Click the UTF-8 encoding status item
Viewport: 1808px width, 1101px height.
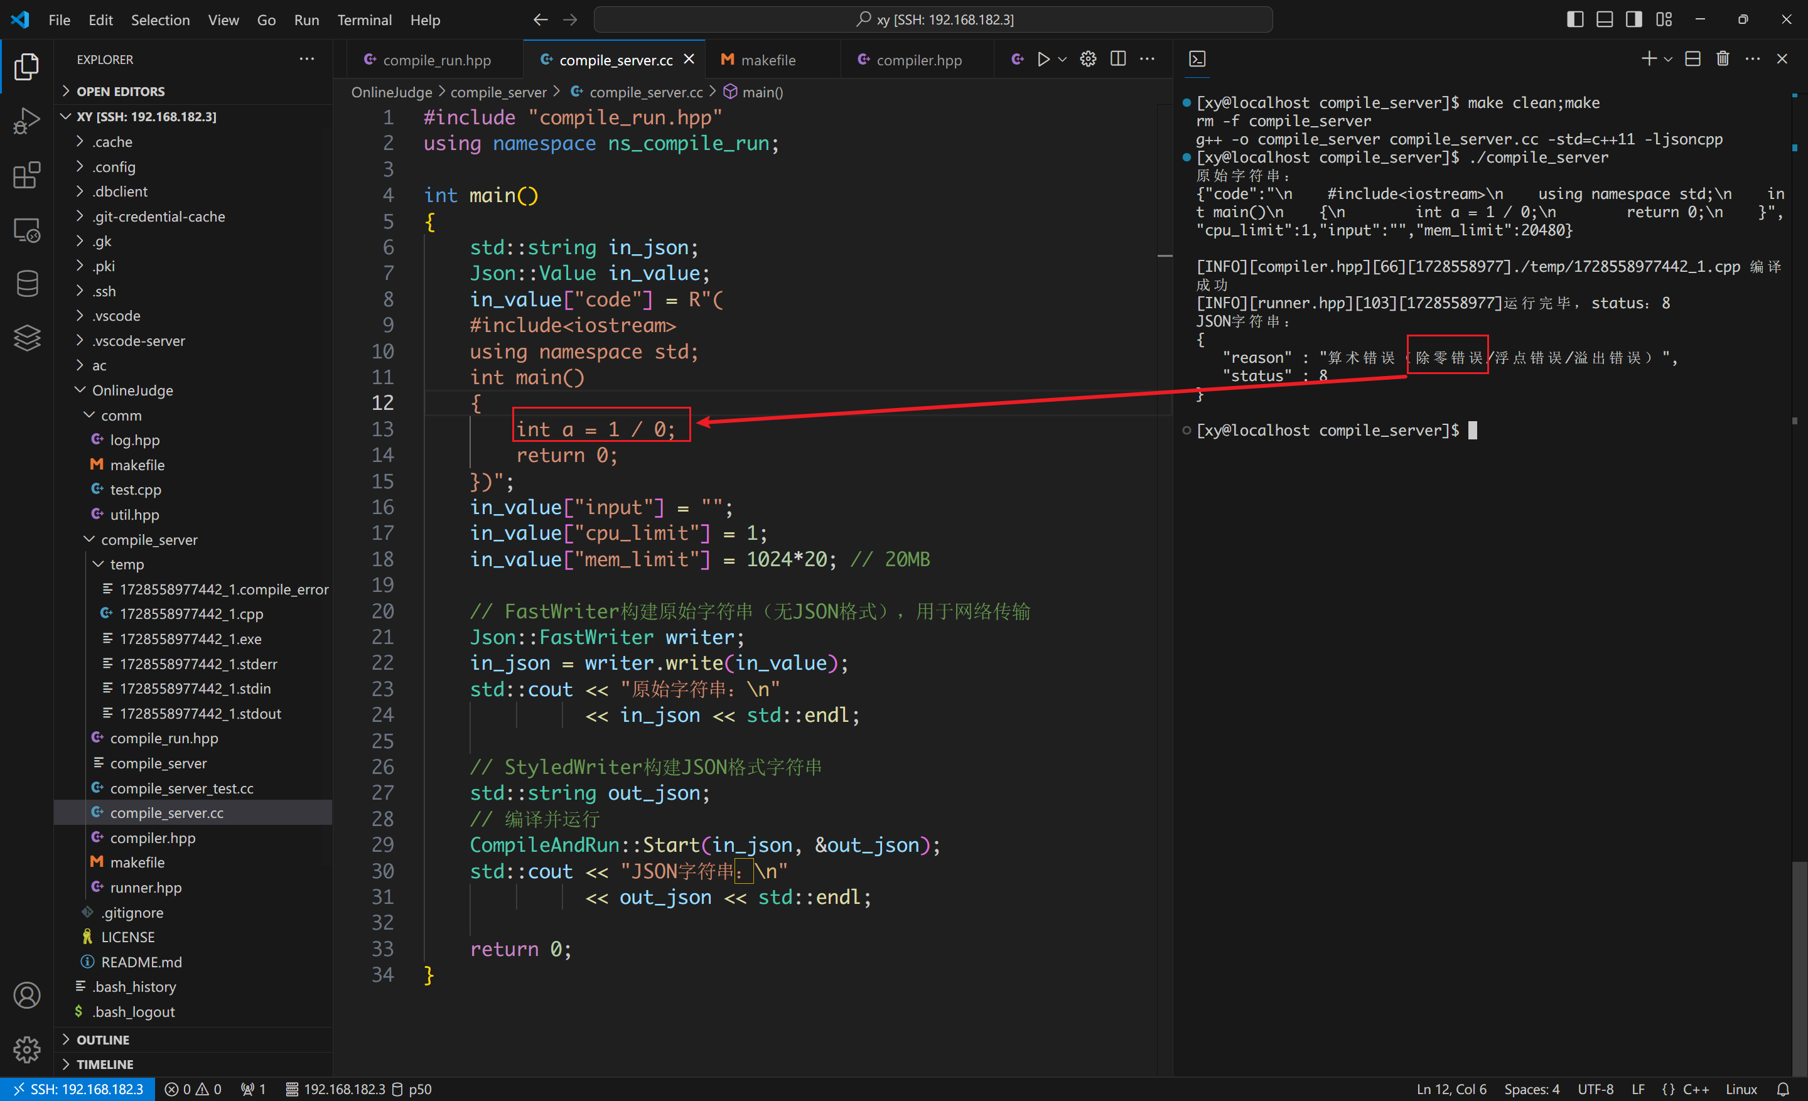(1595, 1089)
